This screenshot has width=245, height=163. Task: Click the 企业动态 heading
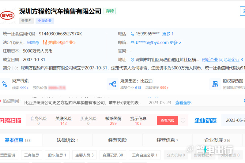[x=205, y=120]
